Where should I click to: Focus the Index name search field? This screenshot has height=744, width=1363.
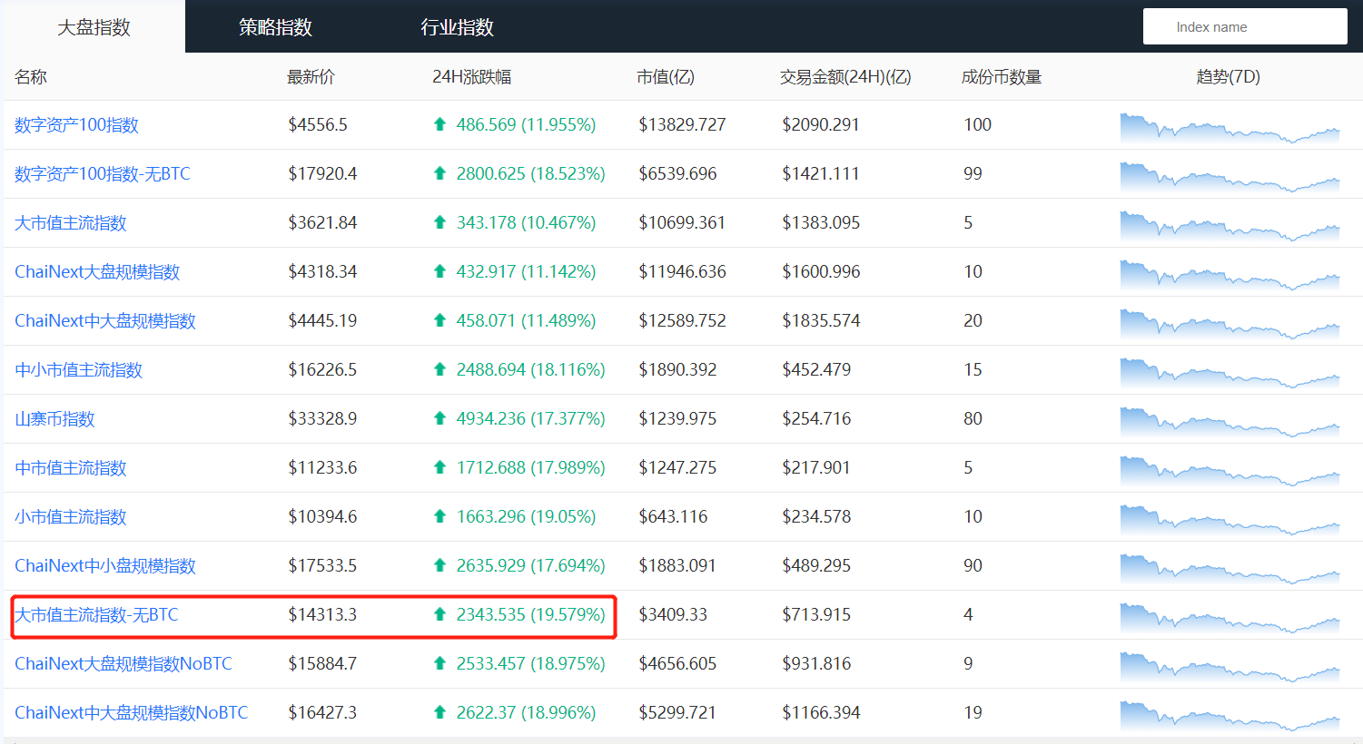coord(1245,27)
